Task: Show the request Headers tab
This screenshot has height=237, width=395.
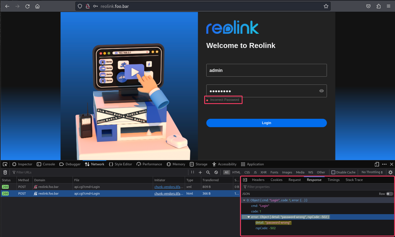Action: coord(258,180)
